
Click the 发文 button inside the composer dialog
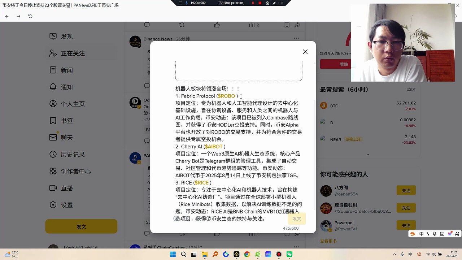pyautogui.click(x=297, y=219)
